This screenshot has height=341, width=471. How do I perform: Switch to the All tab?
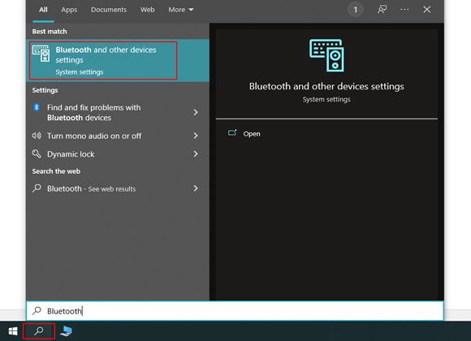(43, 10)
